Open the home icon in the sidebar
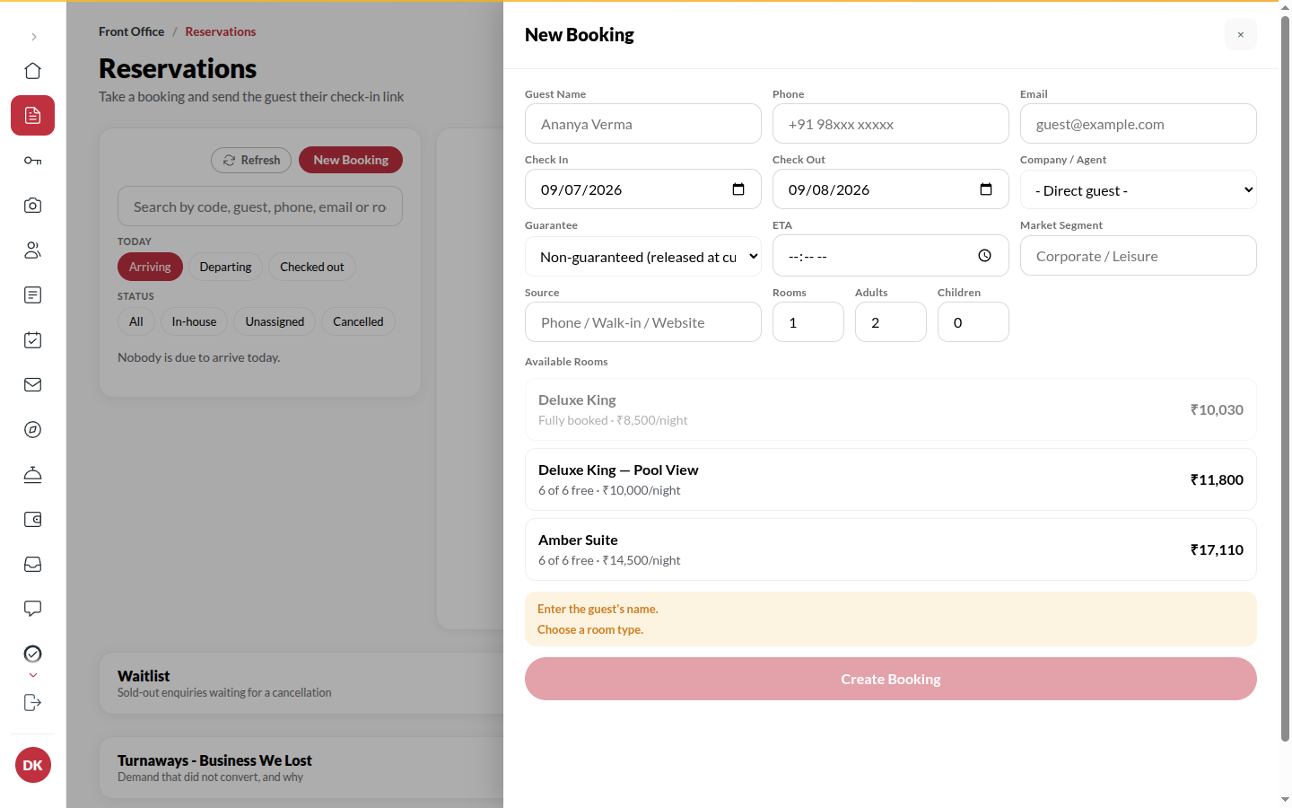 (x=33, y=71)
